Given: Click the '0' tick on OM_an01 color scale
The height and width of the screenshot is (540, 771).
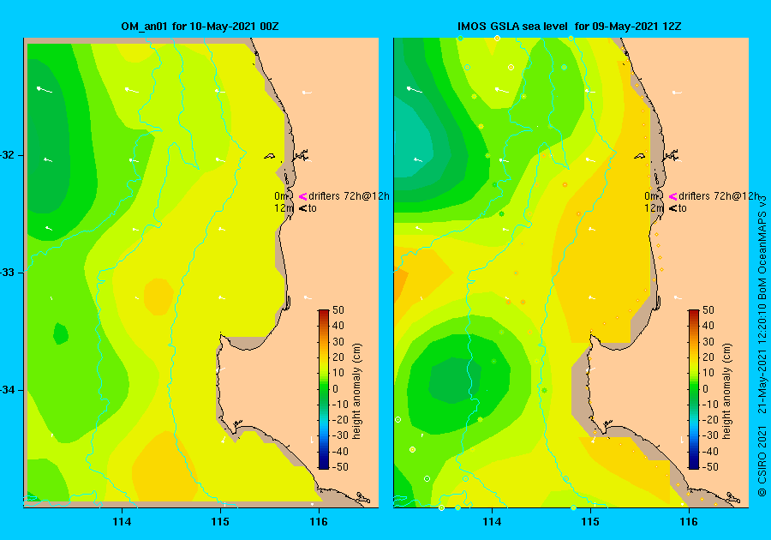Looking at the screenshot, I should pos(335,388).
